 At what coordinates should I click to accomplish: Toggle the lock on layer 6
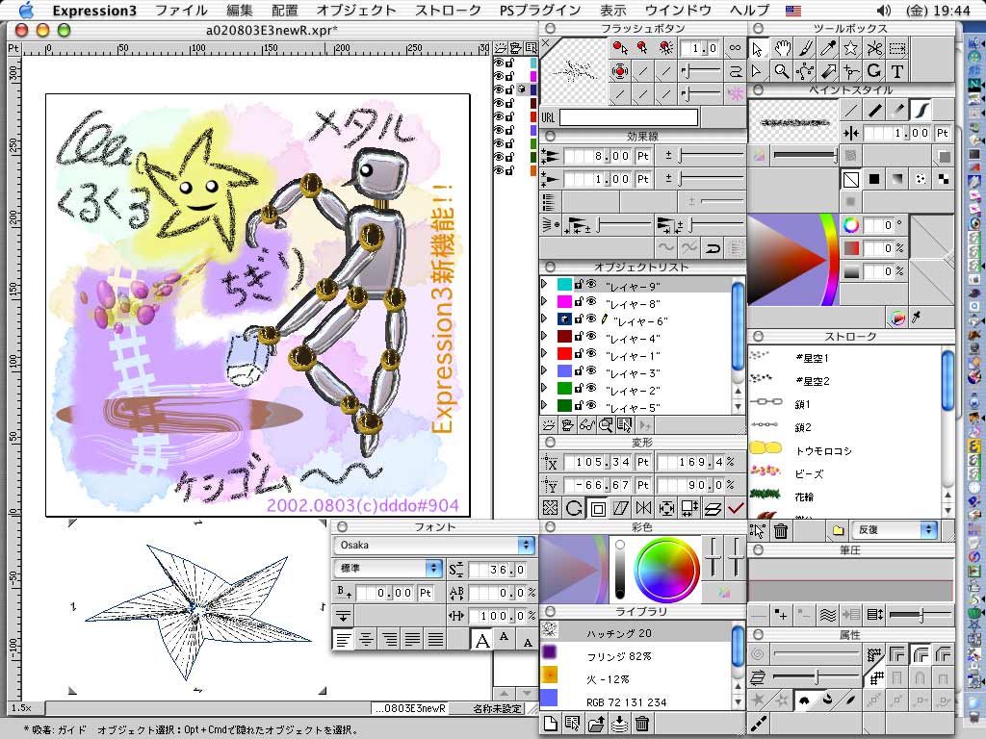click(x=579, y=319)
